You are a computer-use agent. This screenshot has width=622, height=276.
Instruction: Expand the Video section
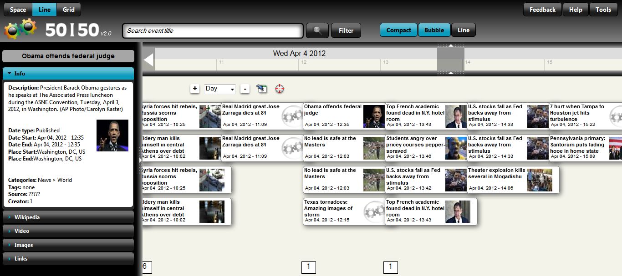click(x=68, y=231)
